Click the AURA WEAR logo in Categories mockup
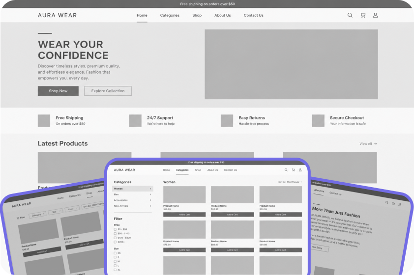Image resolution: width=414 pixels, height=275 pixels. (x=124, y=170)
